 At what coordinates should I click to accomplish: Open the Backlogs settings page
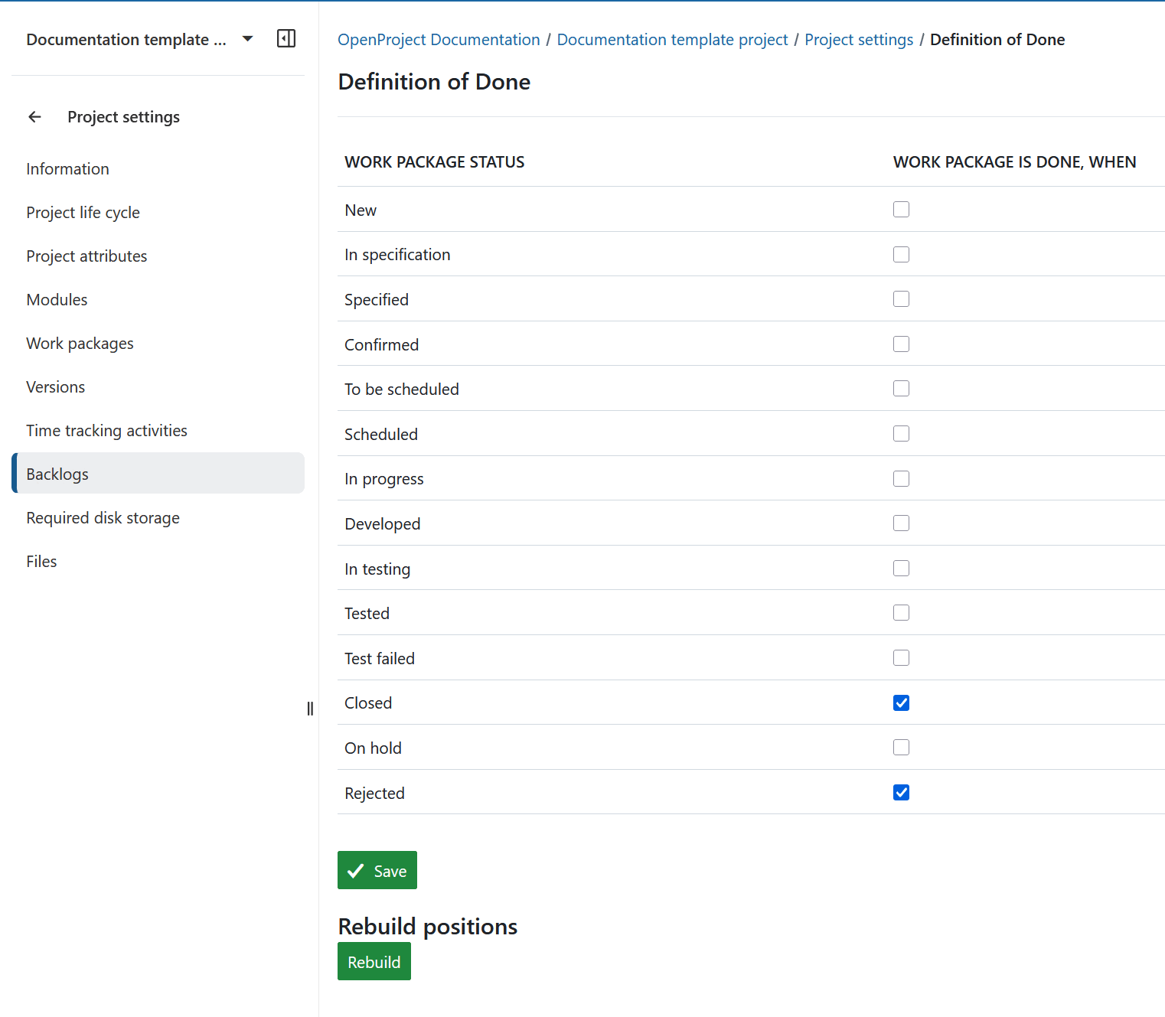tap(57, 474)
